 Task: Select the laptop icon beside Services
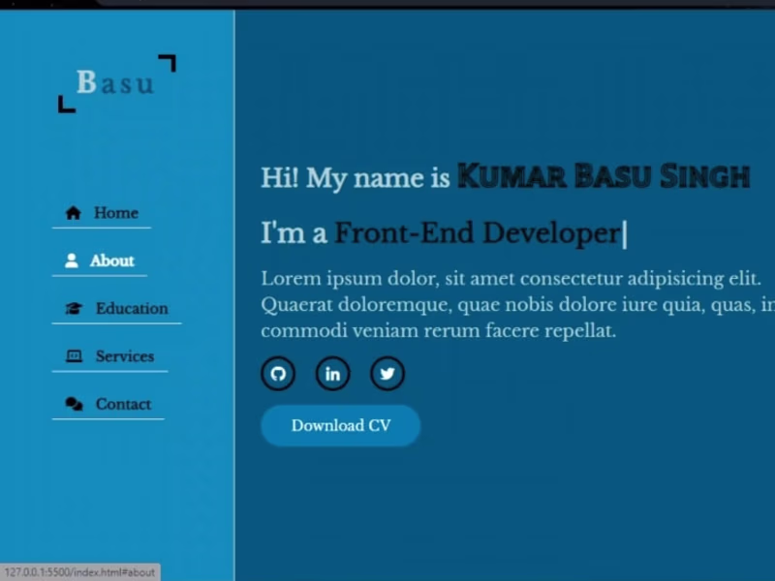pyautogui.click(x=74, y=355)
